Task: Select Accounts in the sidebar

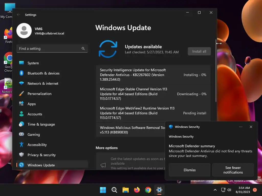Action: pyautogui.click(x=52, y=114)
